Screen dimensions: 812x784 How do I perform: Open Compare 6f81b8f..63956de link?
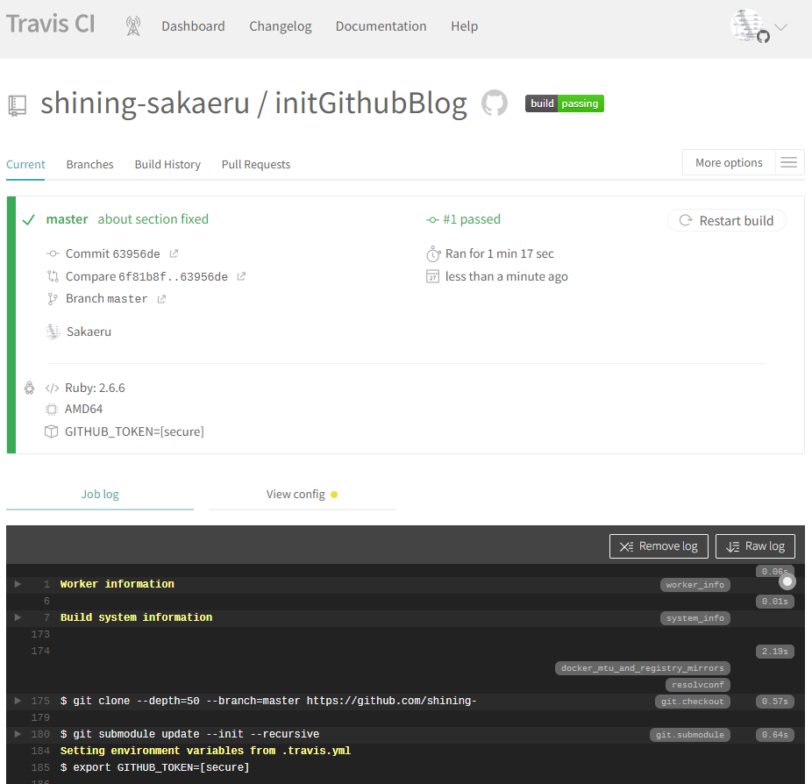(146, 276)
